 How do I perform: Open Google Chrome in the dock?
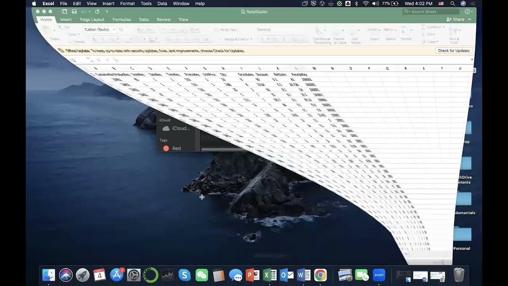320,275
